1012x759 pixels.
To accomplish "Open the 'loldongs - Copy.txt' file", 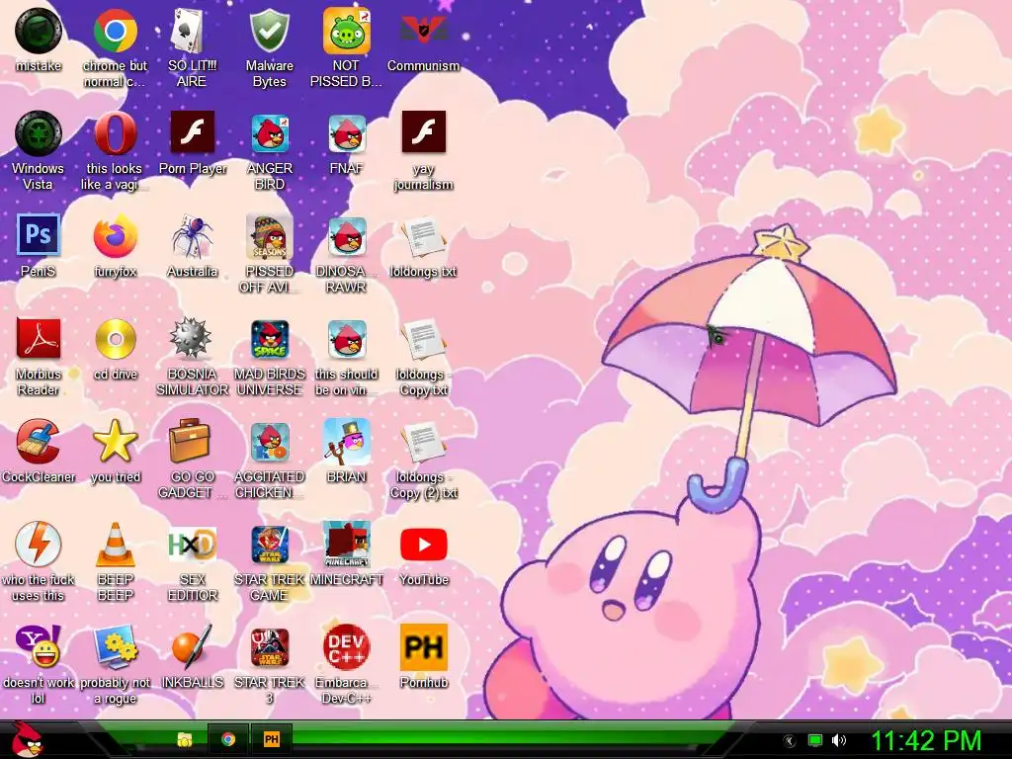I will [x=423, y=340].
